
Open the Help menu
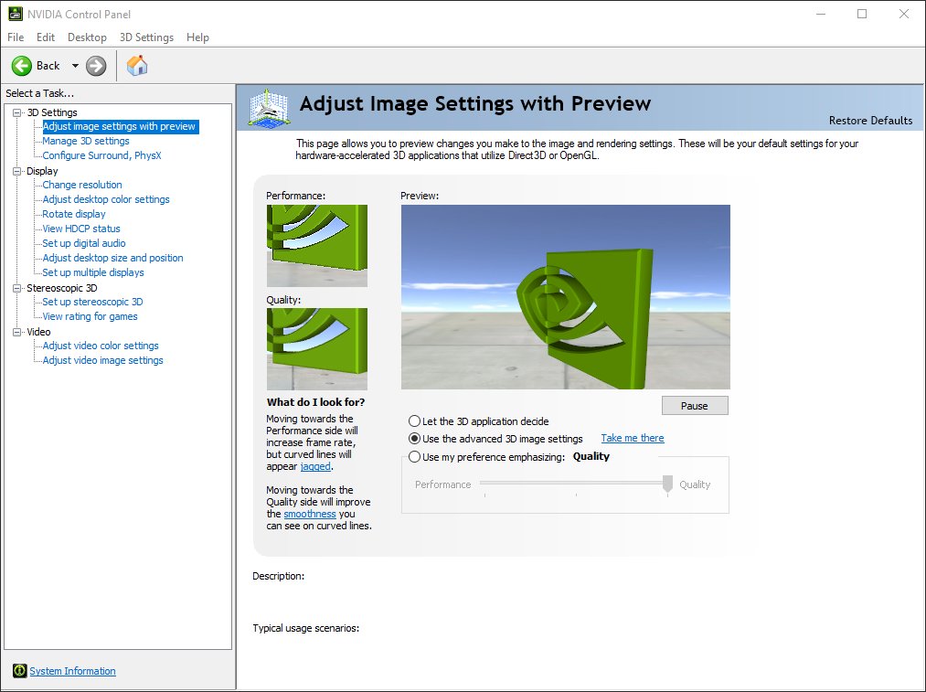tap(197, 37)
